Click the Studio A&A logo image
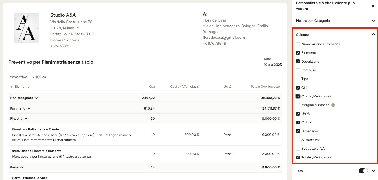This screenshot has height=180, width=378. 26,28
